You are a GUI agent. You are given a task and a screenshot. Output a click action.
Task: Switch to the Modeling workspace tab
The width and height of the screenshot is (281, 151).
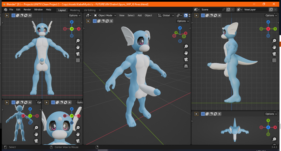pyautogui.click(x=75, y=10)
